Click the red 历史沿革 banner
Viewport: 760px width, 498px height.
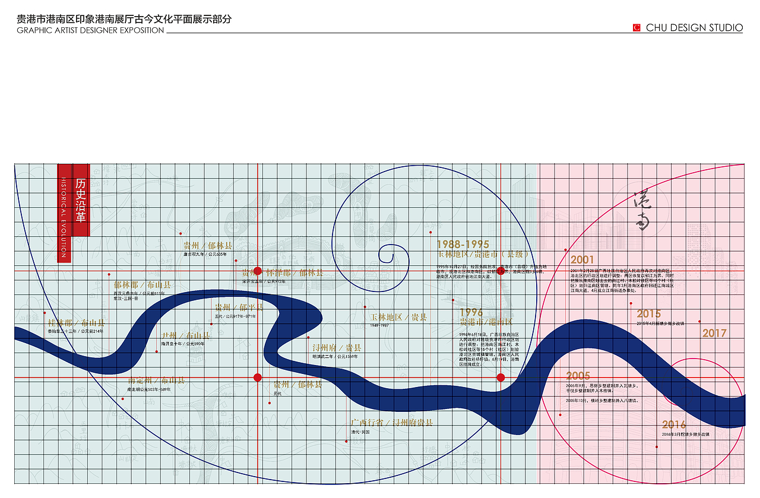pyautogui.click(x=81, y=200)
